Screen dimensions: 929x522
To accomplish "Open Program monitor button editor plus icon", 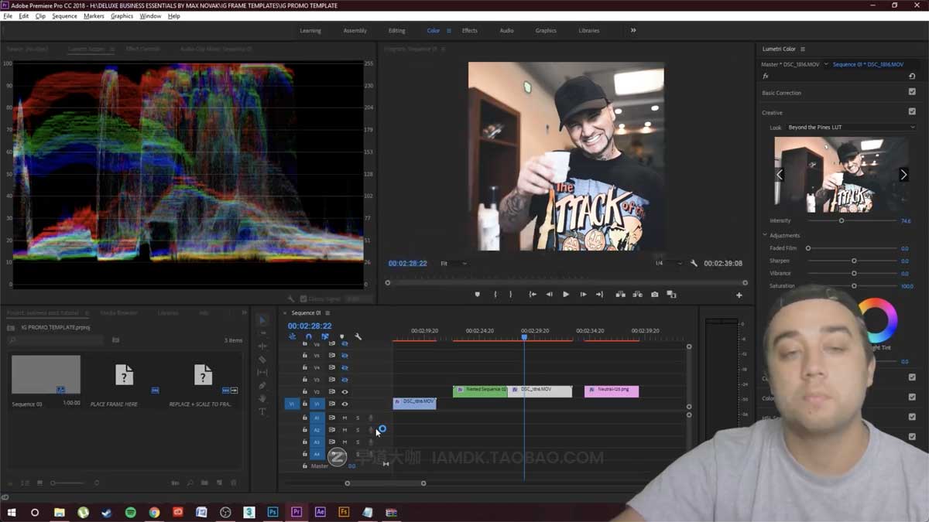I will (x=739, y=295).
